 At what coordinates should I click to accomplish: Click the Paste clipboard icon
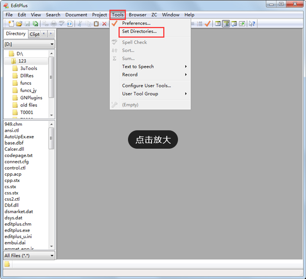(x=96, y=24)
